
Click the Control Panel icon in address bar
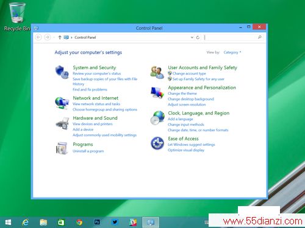pos(66,37)
